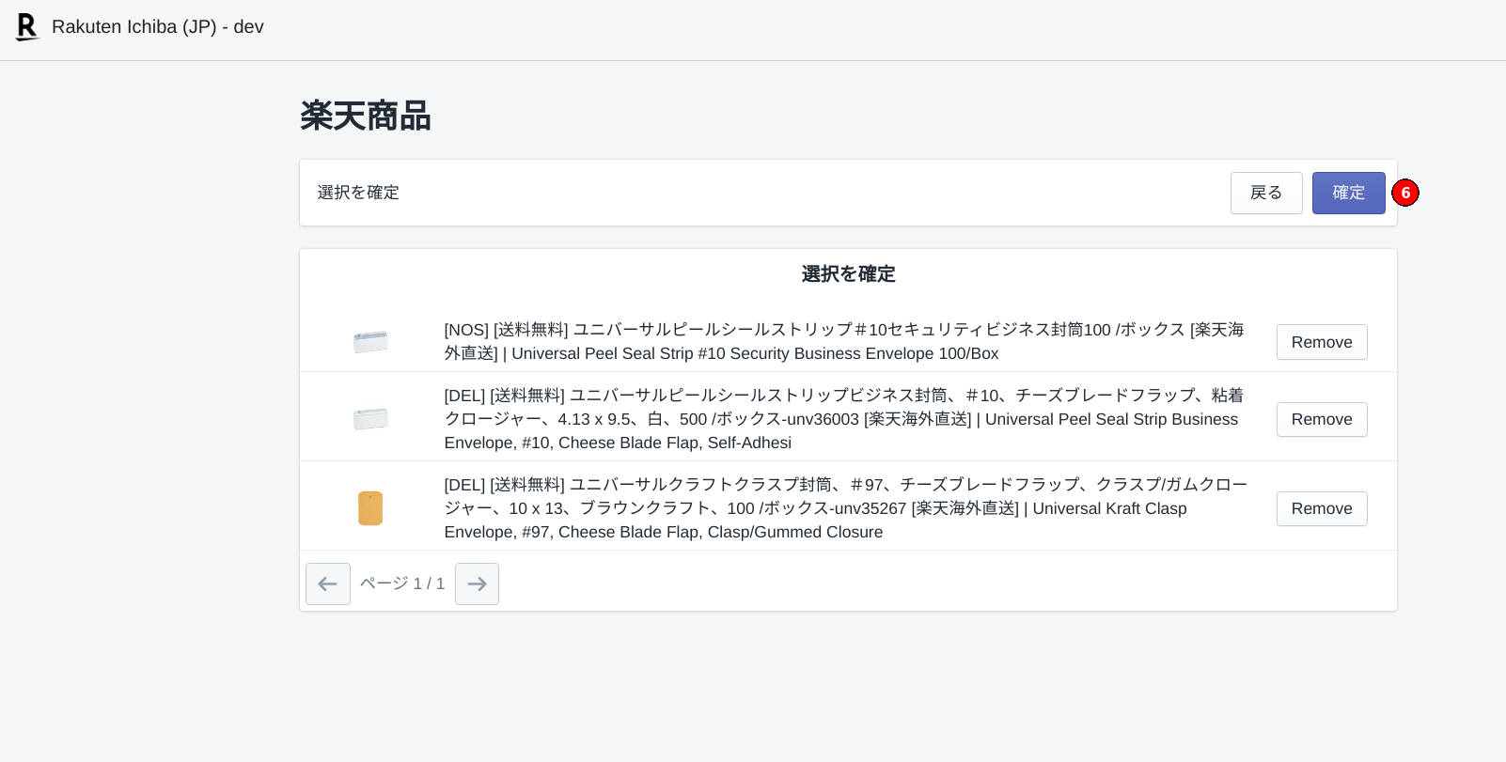Click the unv36003 Peel Seal Strip product title
The width and height of the screenshot is (1506, 762).
[x=844, y=419]
